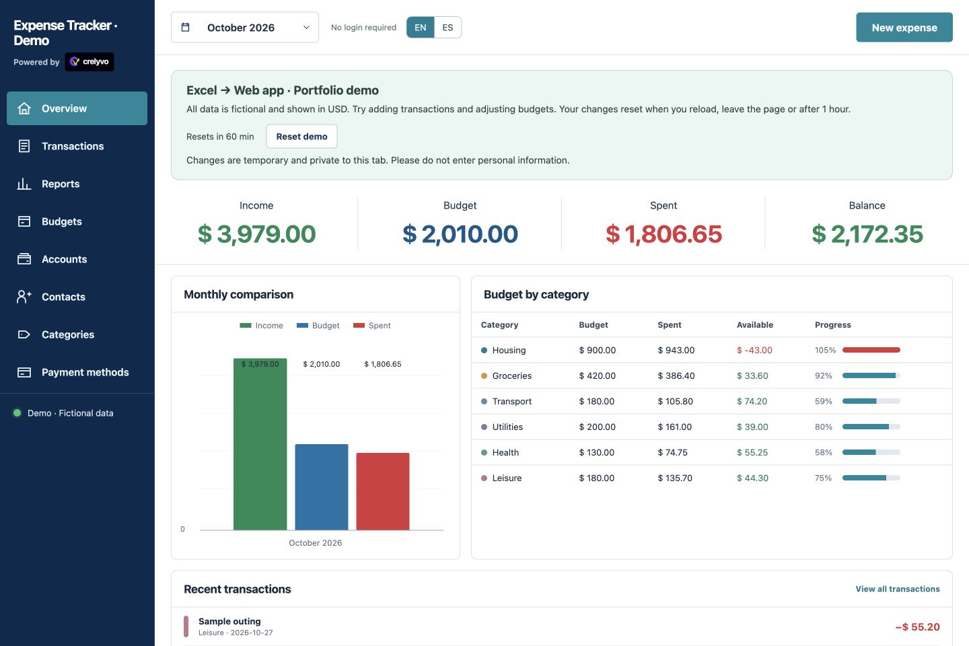Click the Contacts person-plus icon
The width and height of the screenshot is (969, 646).
24,297
